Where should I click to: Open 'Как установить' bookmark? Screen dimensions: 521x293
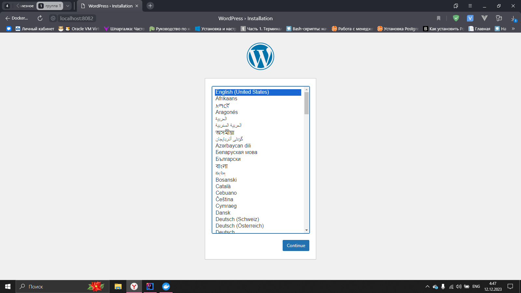tap(443, 29)
